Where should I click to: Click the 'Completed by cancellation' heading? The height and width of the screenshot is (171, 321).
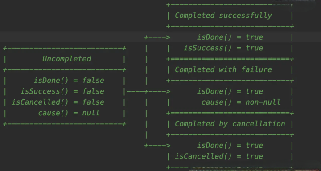230,124
